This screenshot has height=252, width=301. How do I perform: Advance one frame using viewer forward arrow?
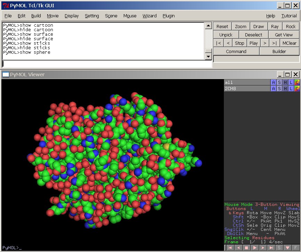click(262, 248)
